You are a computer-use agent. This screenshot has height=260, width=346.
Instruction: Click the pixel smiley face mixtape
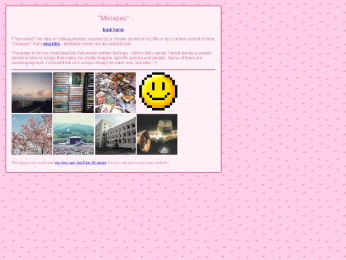pos(158,91)
